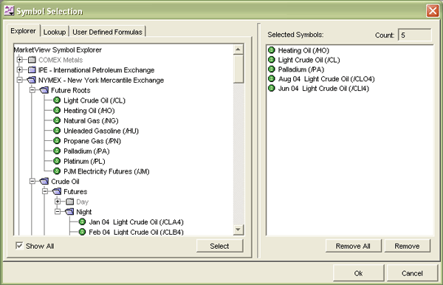The image size is (443, 285).
Task: Click the Future Roots folder icon
Action: (44, 90)
